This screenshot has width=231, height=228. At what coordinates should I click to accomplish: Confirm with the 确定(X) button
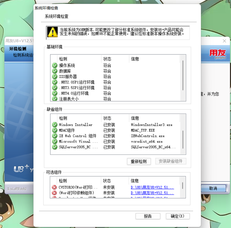(x=178, y=216)
